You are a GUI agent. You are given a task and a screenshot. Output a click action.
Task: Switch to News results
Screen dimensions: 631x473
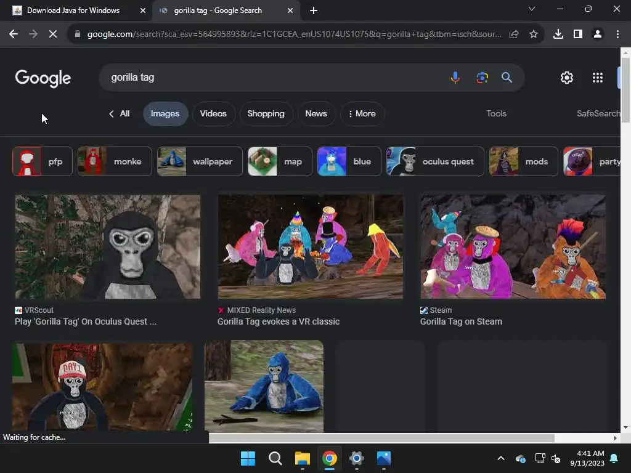click(316, 114)
